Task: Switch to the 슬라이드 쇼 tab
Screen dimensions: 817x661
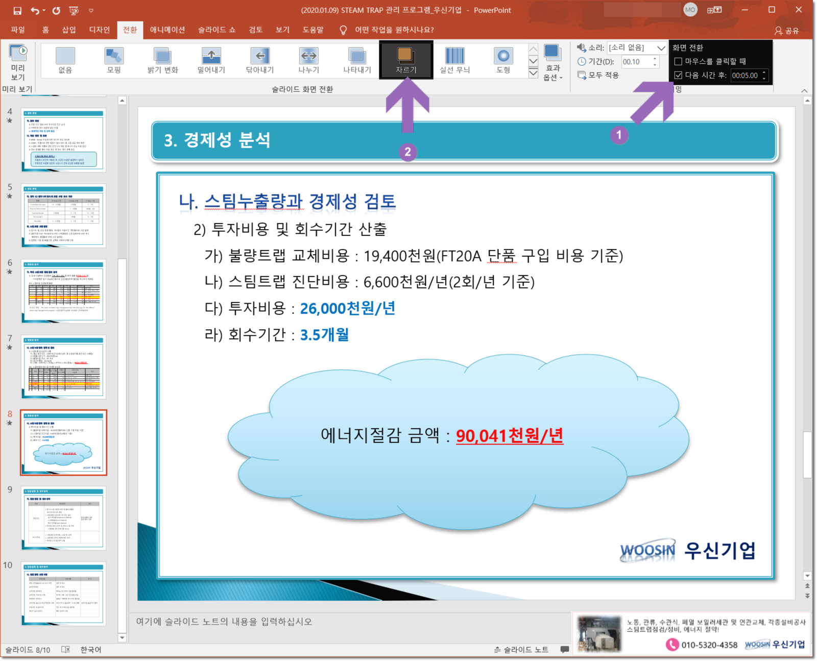Action: pos(217,30)
